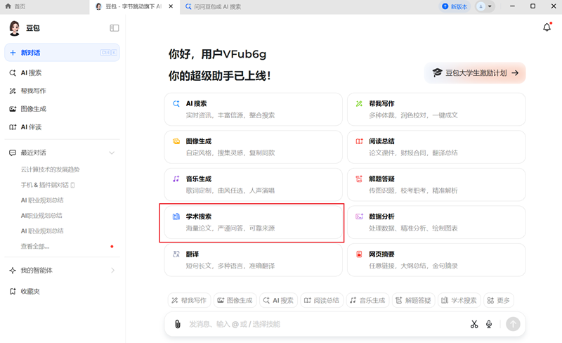Viewport: 562px width, 343px height.
Task: Open conversation 云计算技术的发展趋势
Action: tap(50, 169)
